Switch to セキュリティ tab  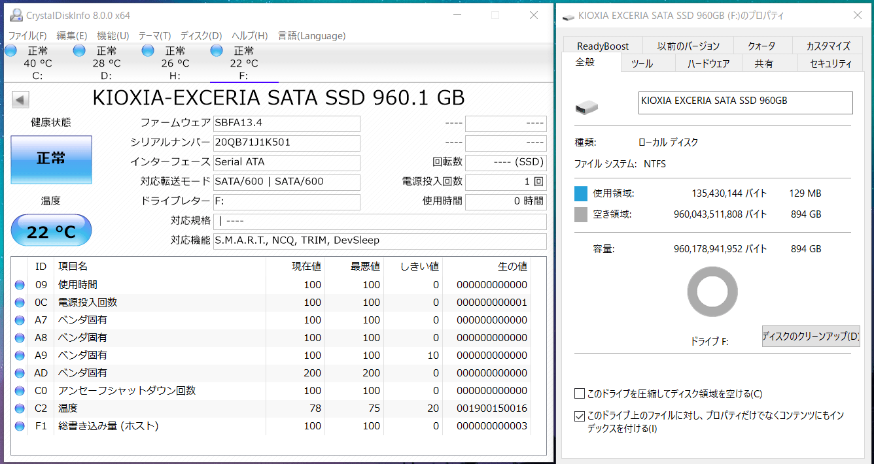pyautogui.click(x=831, y=63)
